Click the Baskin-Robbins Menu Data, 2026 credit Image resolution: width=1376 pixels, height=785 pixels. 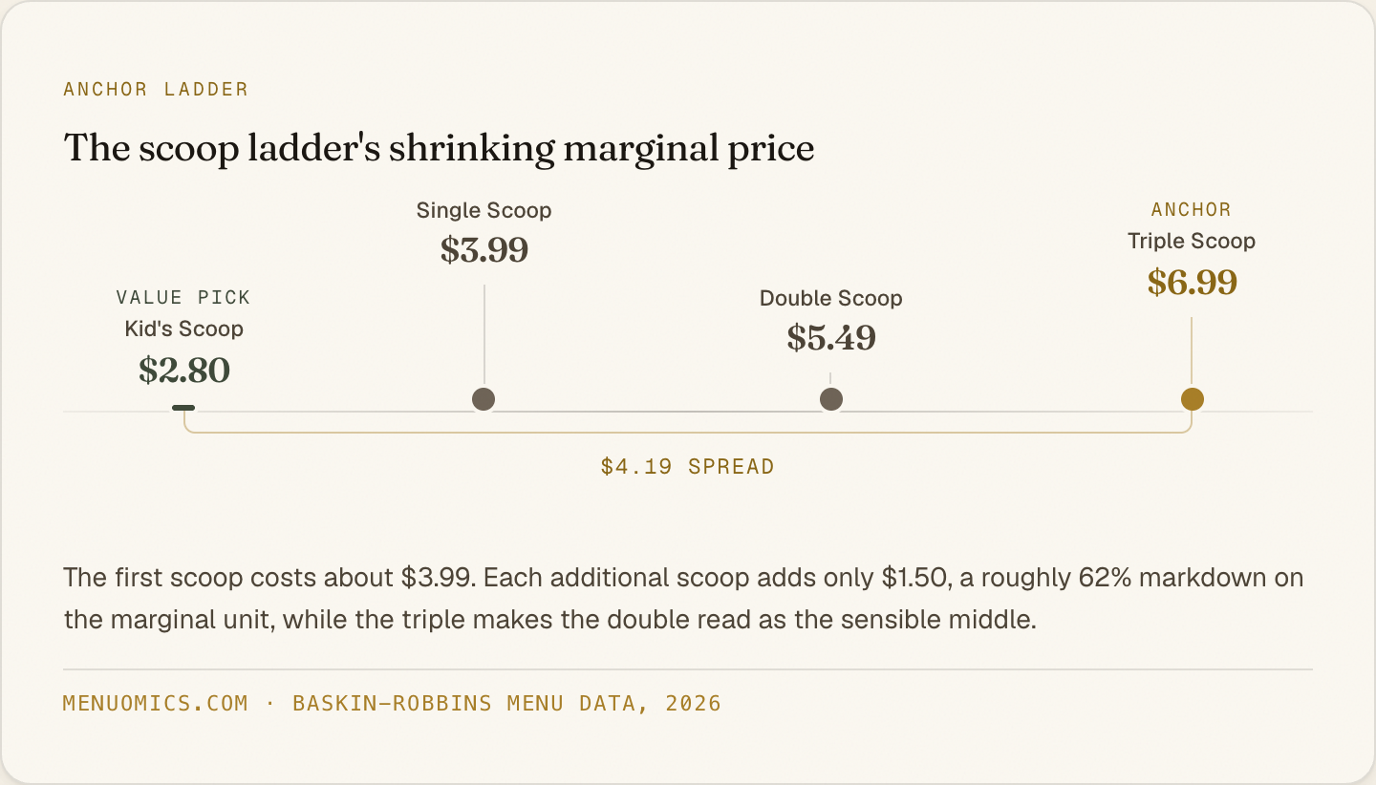point(507,704)
